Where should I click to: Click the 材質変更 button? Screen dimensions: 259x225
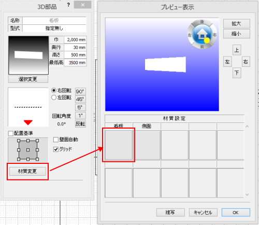tap(27, 171)
